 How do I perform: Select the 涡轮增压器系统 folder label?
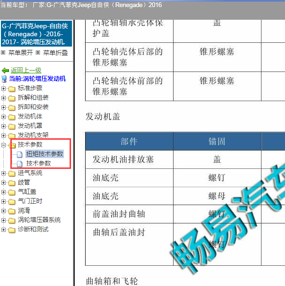[x=39, y=220]
